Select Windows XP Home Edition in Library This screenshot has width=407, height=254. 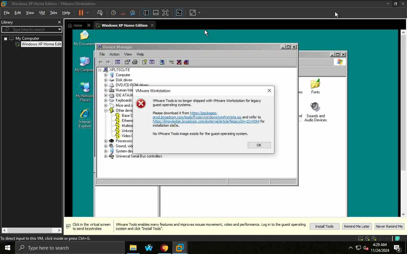[x=41, y=44]
